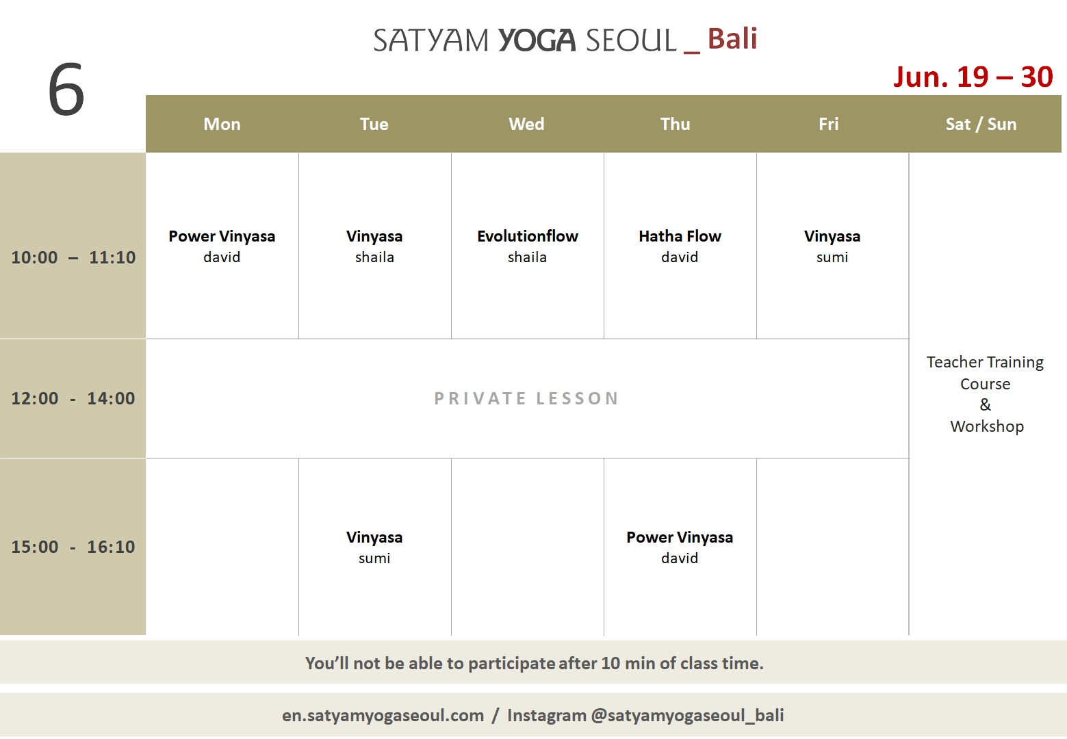Open the Instagram @satyamyogaseoul_bali handle
Image resolution: width=1067 pixels, height=739 pixels.
click(645, 715)
